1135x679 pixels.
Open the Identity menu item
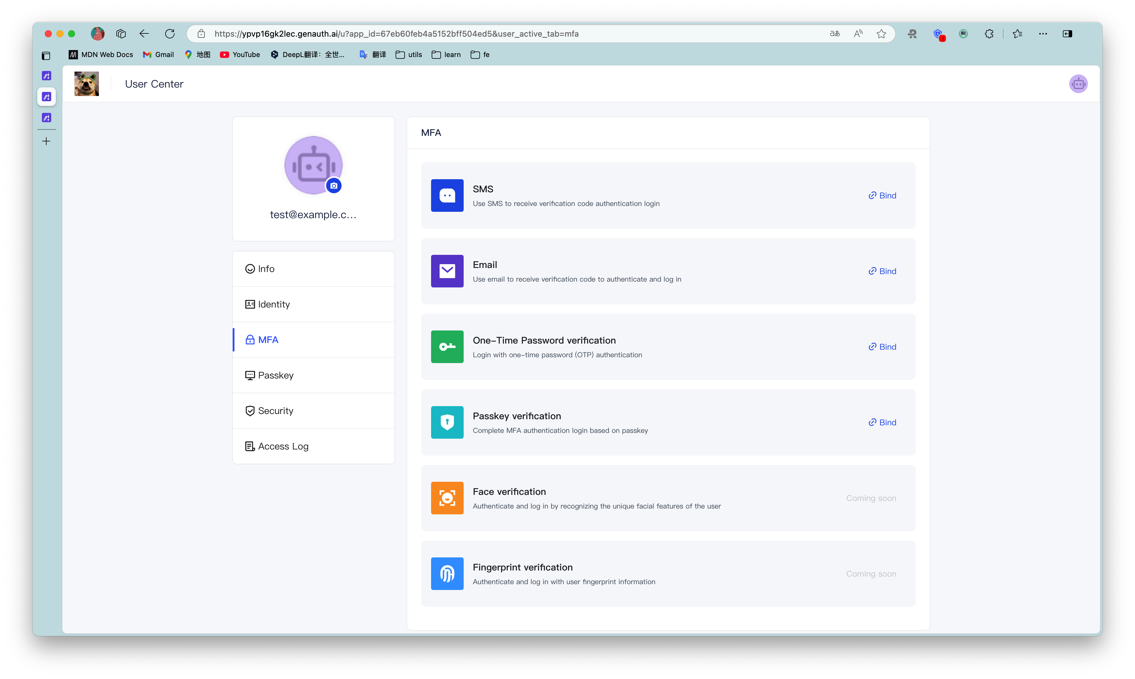[x=313, y=304]
